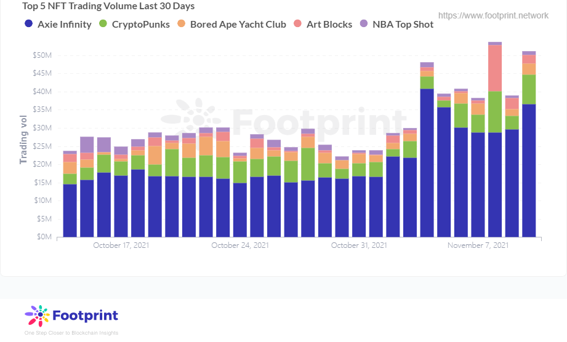Click the NBA Top Shot purple dot

[364, 24]
